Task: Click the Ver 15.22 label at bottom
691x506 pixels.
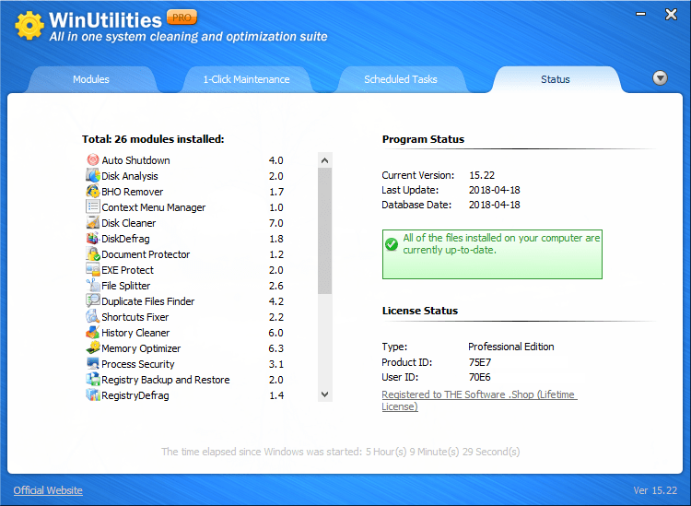Action: point(655,490)
